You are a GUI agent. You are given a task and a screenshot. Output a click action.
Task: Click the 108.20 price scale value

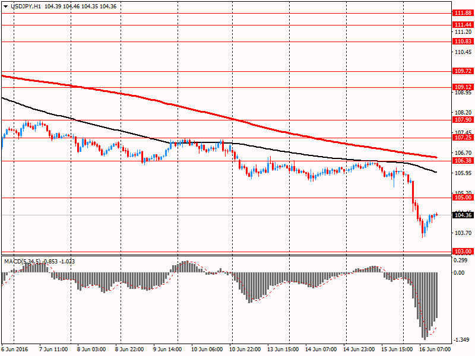tap(463, 113)
